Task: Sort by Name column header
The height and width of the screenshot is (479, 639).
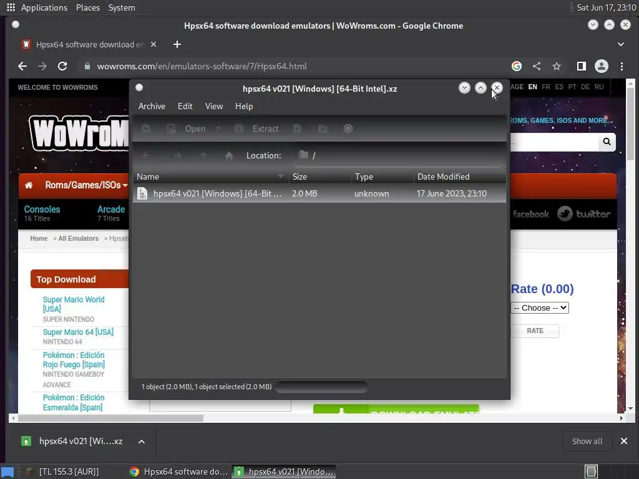Action: [210, 177]
